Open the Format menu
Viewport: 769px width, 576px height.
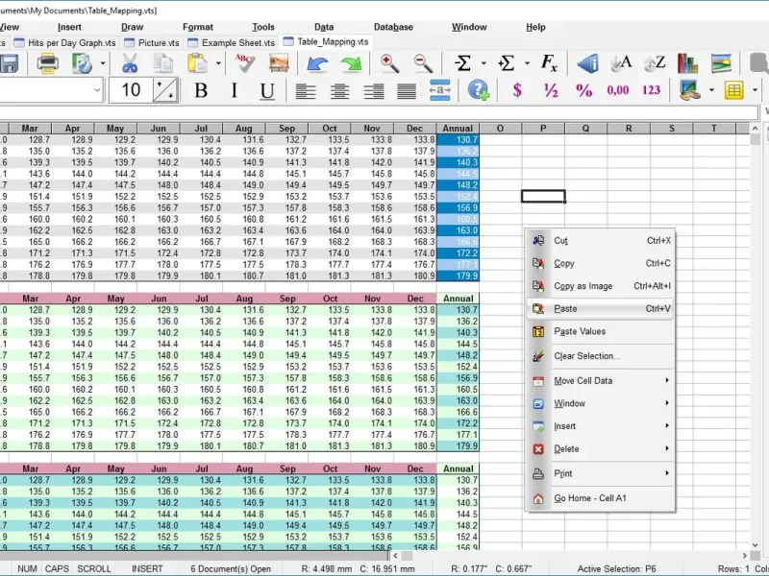(198, 27)
